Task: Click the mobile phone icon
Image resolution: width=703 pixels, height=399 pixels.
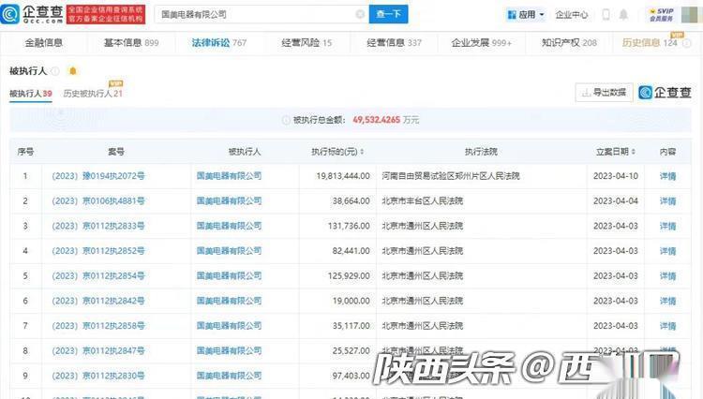Action: pos(606,15)
